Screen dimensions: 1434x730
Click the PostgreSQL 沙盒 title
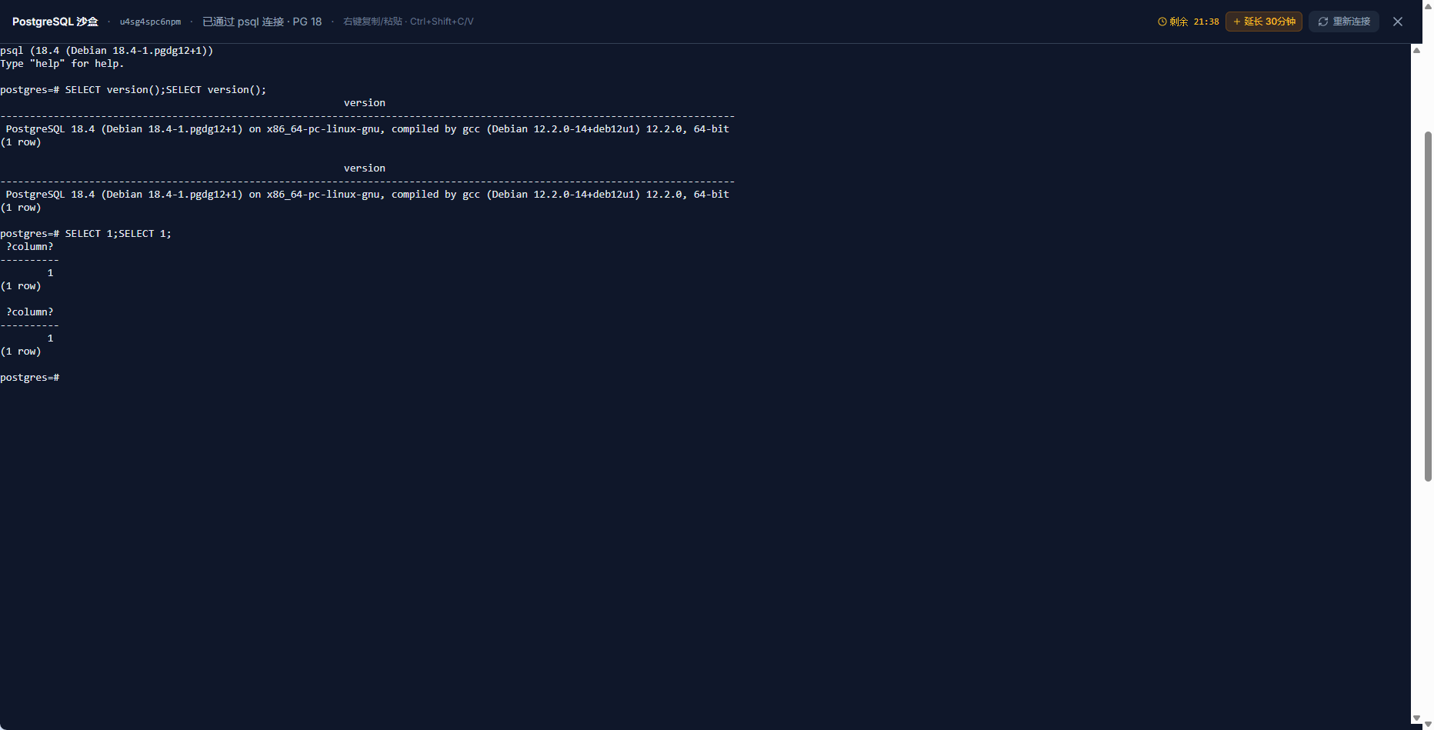click(x=55, y=22)
